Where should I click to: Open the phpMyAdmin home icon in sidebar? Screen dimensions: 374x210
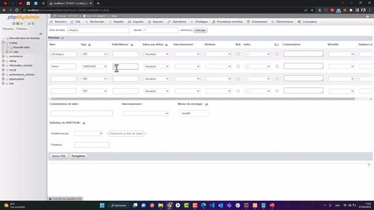pyautogui.click(x=14, y=23)
